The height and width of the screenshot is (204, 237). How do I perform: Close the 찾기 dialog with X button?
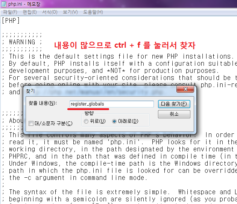coord(185,89)
